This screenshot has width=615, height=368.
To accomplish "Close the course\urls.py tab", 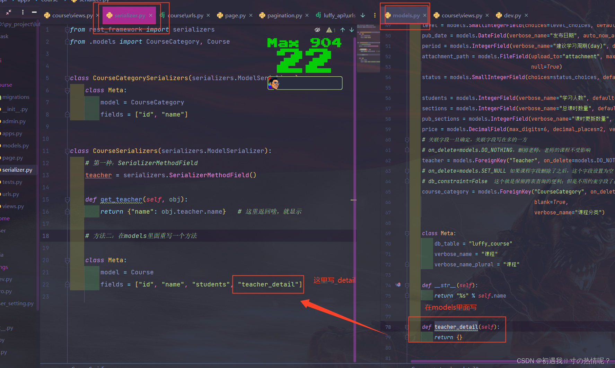I will coord(208,15).
